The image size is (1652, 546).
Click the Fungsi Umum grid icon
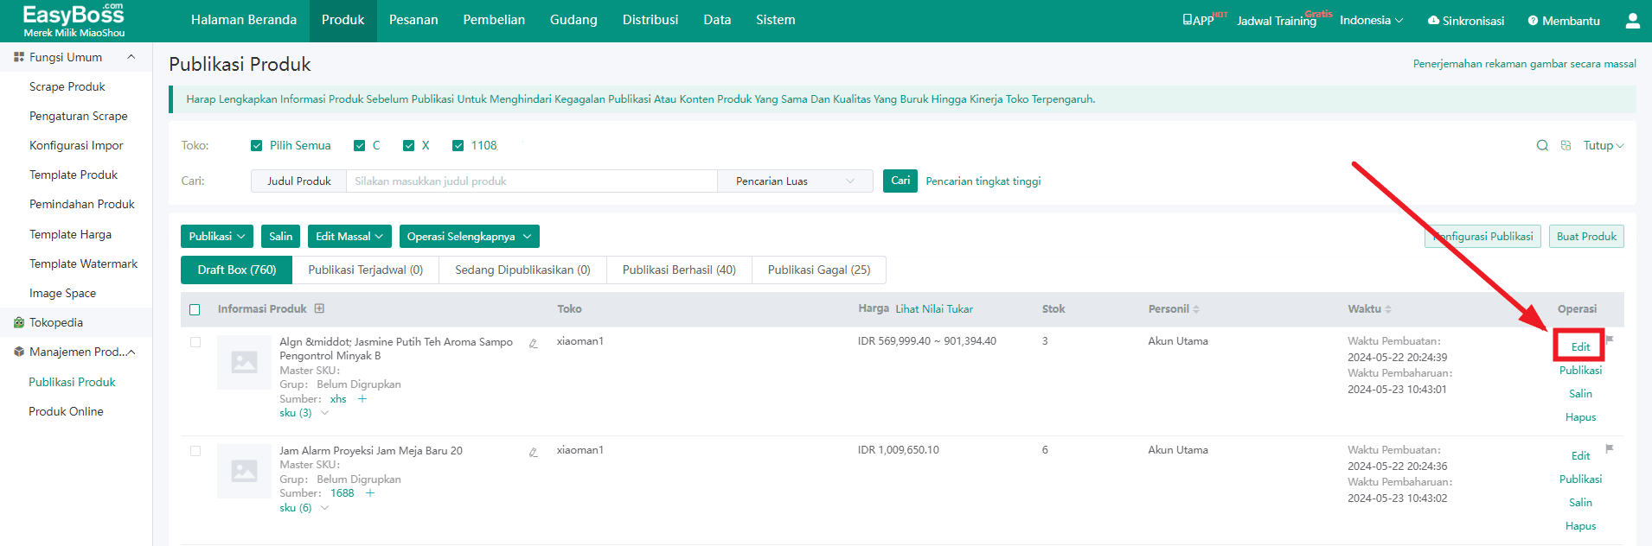click(x=19, y=57)
